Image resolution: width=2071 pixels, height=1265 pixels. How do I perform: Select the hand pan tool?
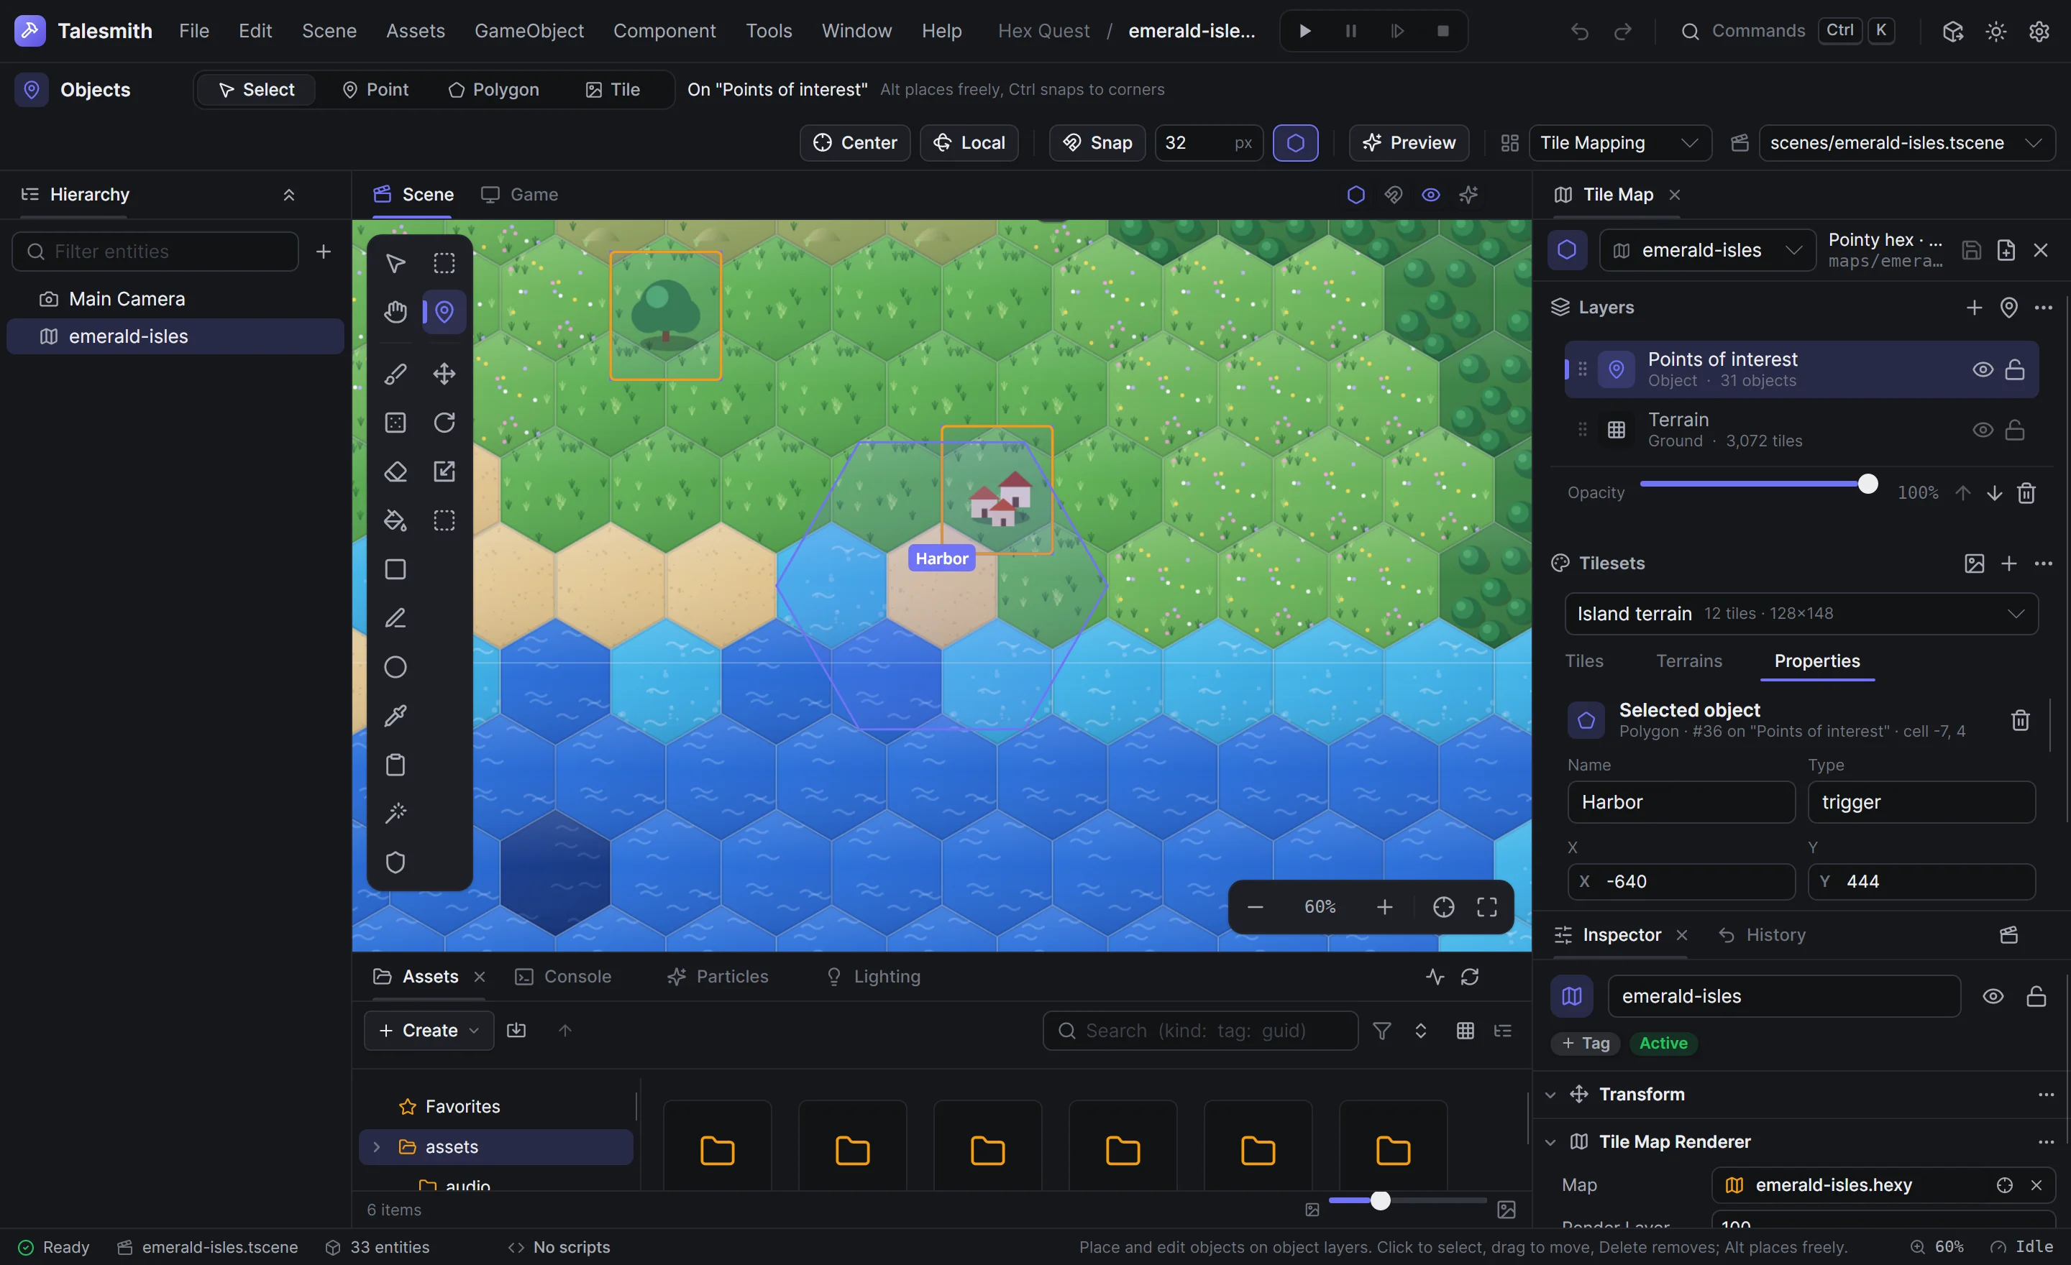pos(395,312)
